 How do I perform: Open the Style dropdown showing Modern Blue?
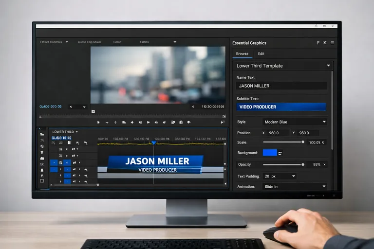click(295, 122)
